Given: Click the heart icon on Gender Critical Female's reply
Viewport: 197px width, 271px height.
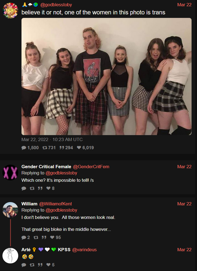Looking at the screenshot, I should (48, 188).
